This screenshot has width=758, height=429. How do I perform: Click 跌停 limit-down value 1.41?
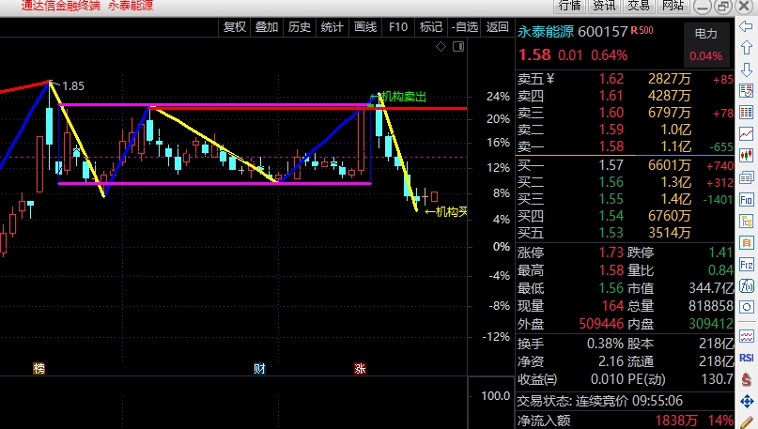tap(720, 253)
